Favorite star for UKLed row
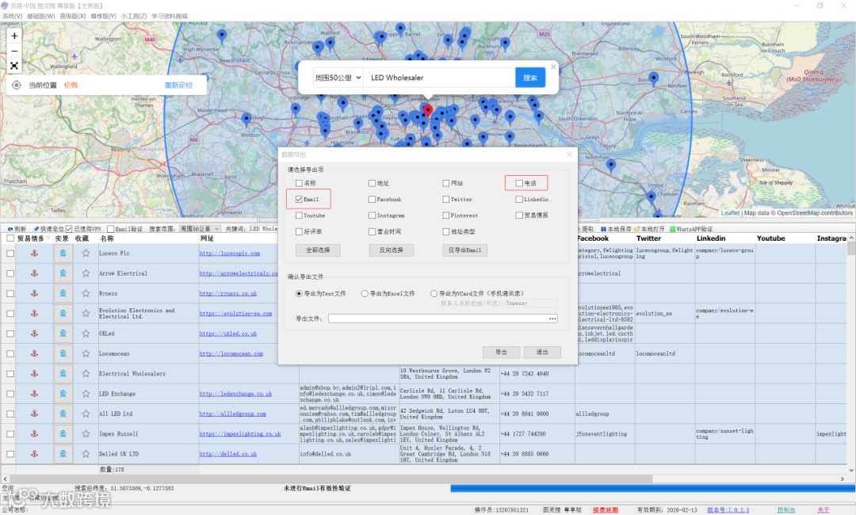The image size is (856, 515). (x=86, y=334)
